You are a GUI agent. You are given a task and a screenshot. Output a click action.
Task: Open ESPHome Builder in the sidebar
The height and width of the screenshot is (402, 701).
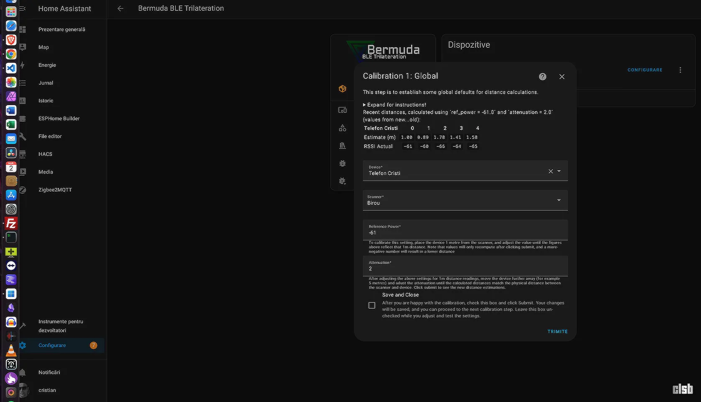61,118
